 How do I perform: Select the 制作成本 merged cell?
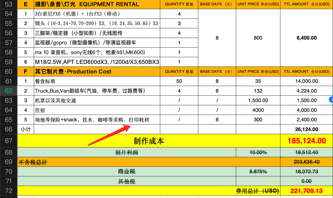[149, 141]
